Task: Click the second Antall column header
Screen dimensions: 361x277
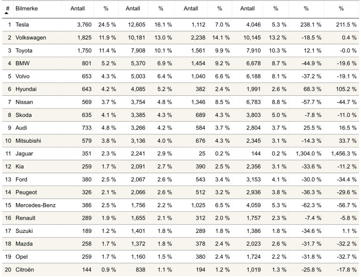Action: coord(133,8)
